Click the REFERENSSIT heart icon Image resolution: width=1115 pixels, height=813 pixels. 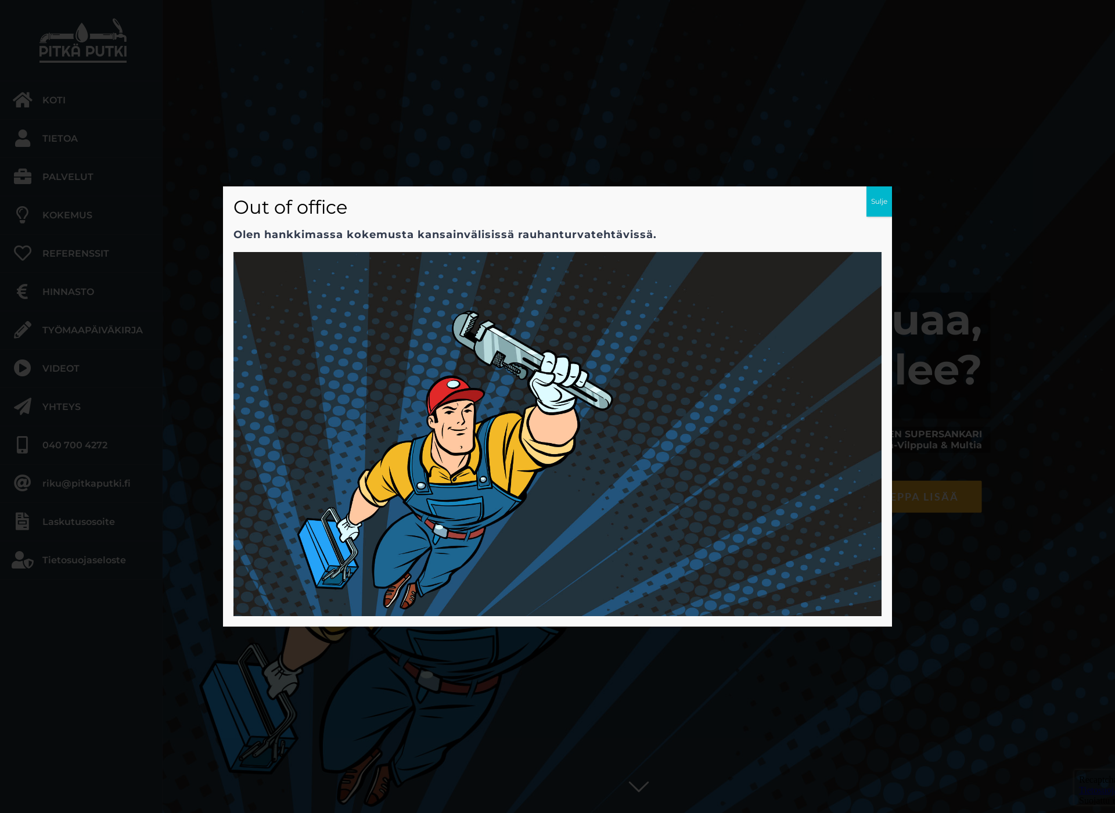(23, 253)
